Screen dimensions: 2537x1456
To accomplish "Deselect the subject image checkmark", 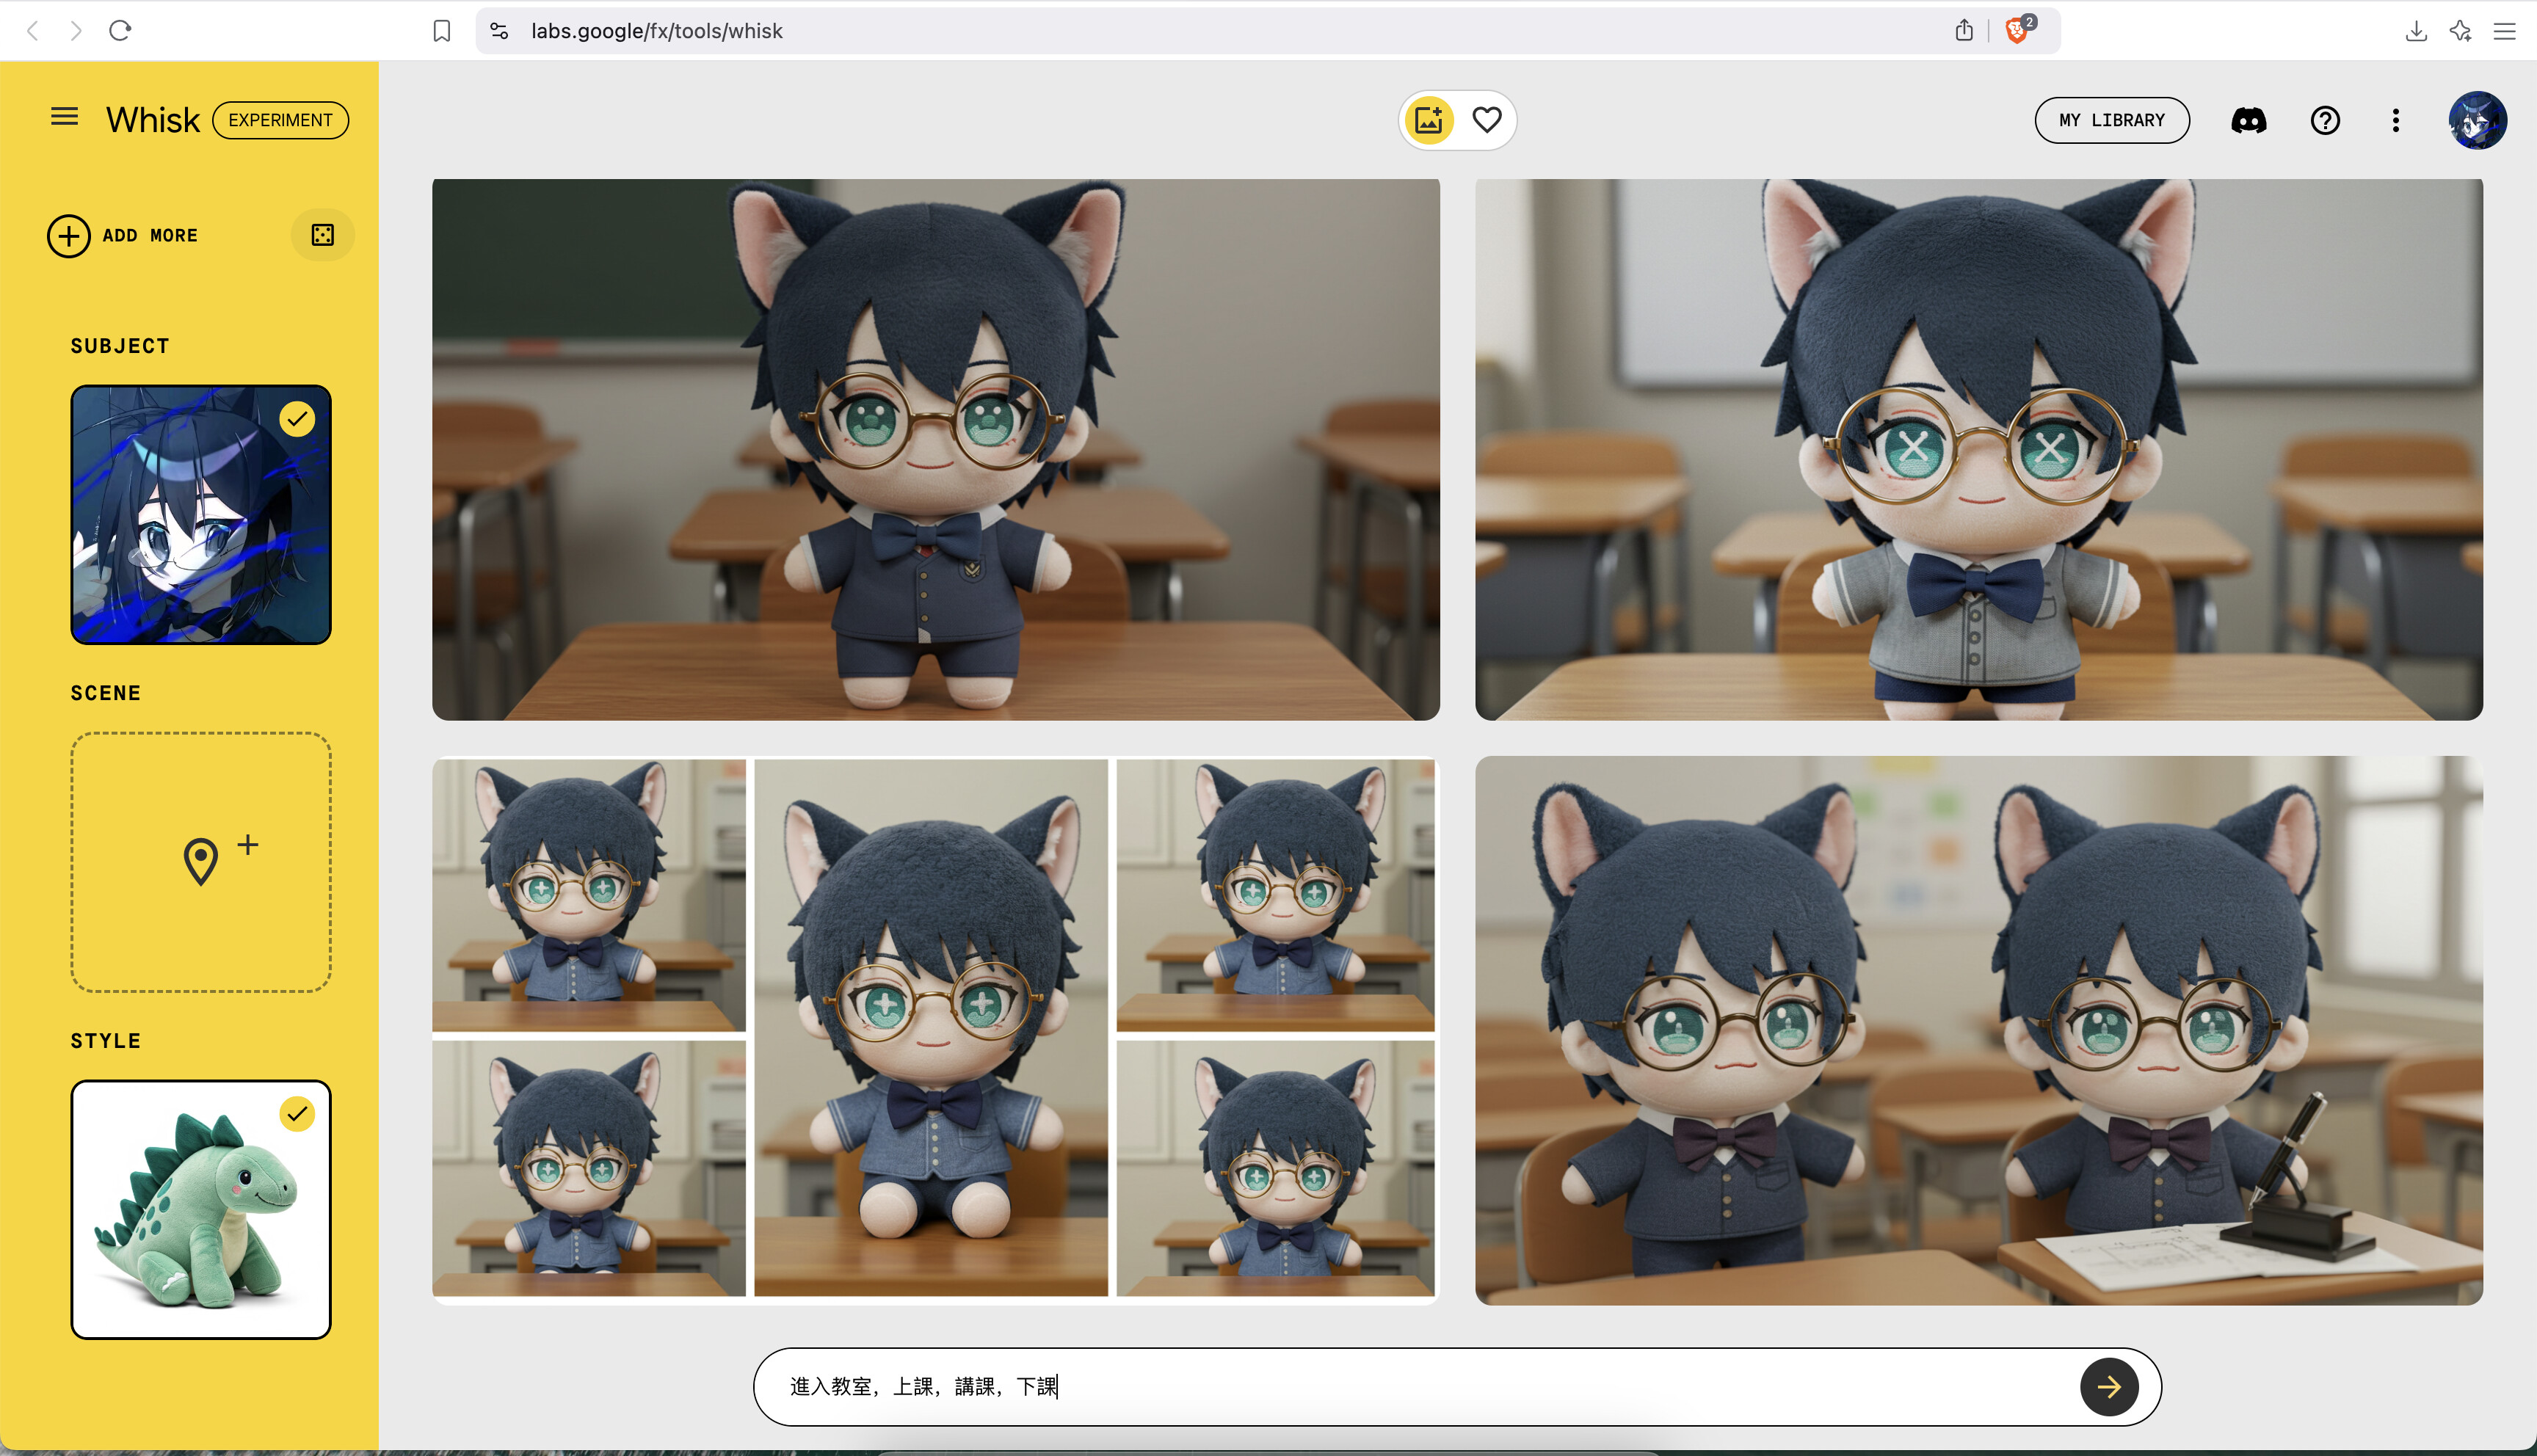I will [x=296, y=419].
